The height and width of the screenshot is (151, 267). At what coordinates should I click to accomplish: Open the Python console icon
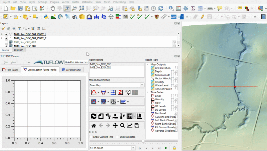click(46, 16)
